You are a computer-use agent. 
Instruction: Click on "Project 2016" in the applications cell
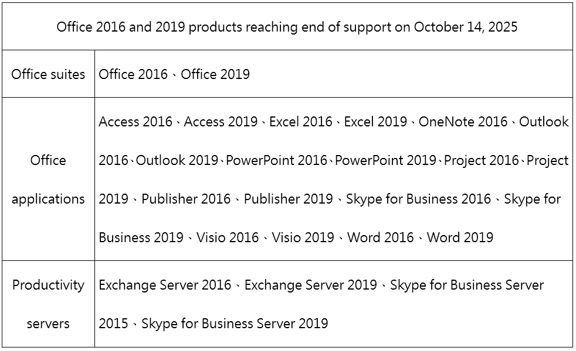pyautogui.click(x=481, y=160)
